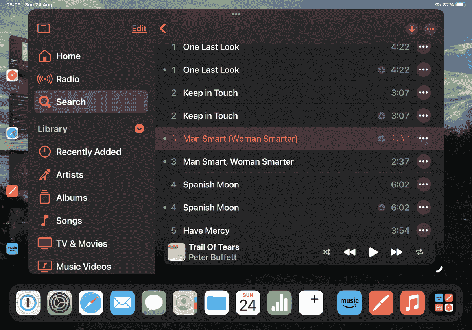Open Amazon Music from the dock

coord(350,303)
